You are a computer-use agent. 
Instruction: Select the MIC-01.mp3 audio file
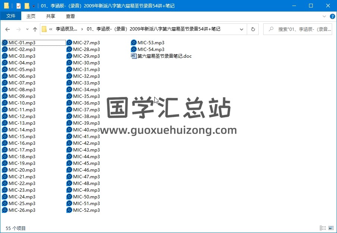click(22, 42)
